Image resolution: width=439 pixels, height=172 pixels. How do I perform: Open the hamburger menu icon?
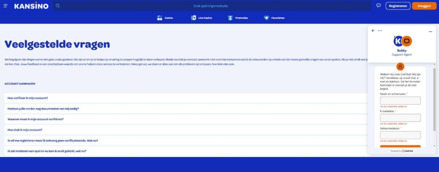coord(6,6)
